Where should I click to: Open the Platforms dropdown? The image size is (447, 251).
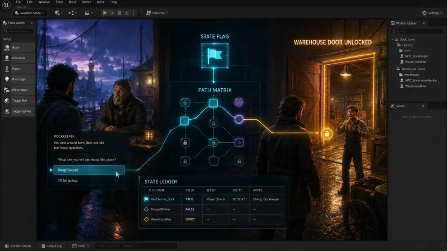[x=157, y=13]
